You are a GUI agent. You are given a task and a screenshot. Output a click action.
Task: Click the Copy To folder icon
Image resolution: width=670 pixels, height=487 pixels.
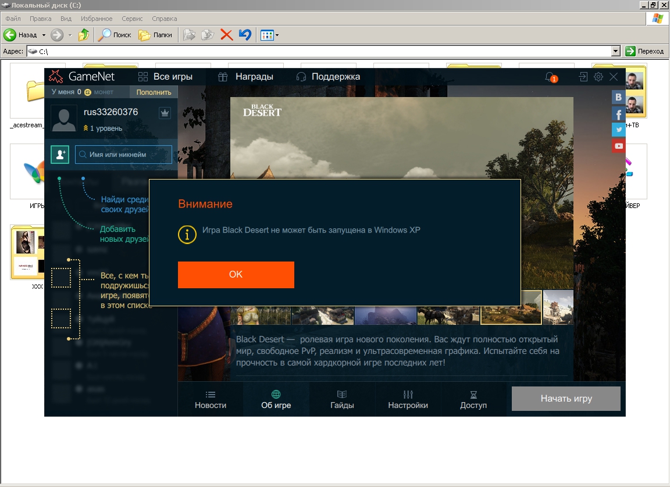coord(208,35)
